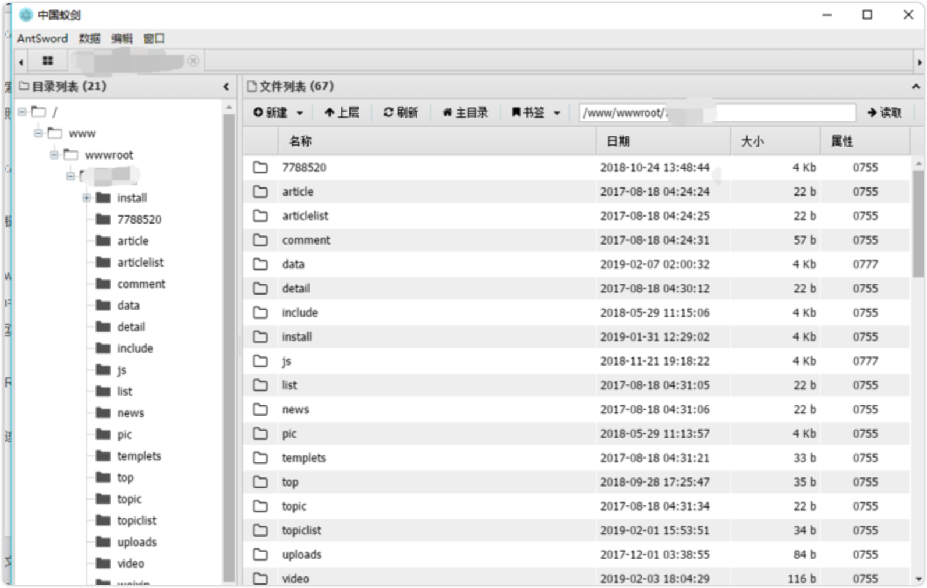927x588 pixels.
Task: Close the blurred connection tab
Action: coord(193,61)
